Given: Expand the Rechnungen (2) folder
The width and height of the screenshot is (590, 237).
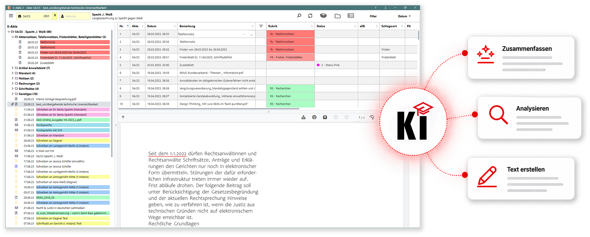Looking at the screenshot, I should point(12,83).
